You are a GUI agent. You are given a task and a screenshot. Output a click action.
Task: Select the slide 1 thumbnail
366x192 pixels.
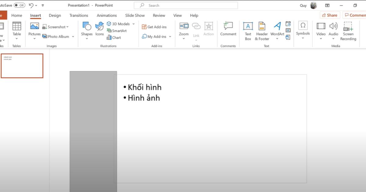[22, 66]
